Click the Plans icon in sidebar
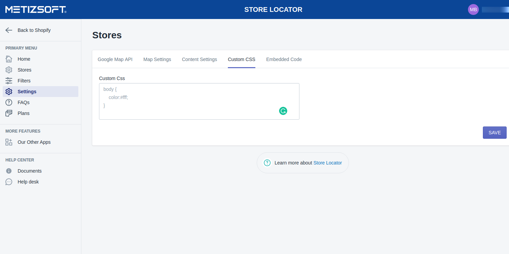 click(9, 113)
